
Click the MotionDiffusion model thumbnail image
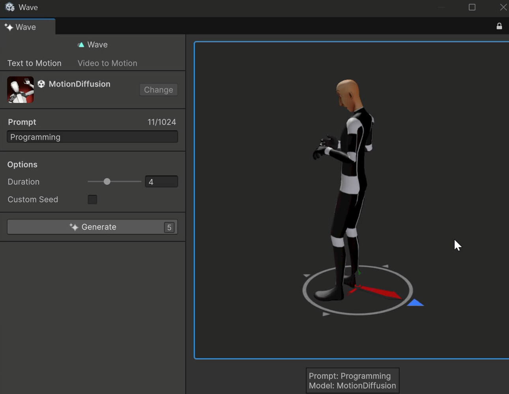(20, 89)
